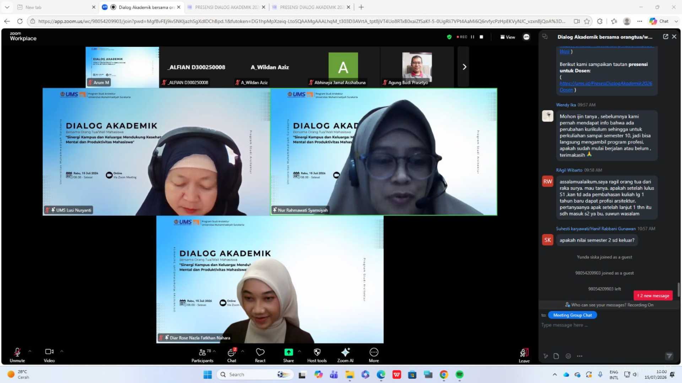Open Host tools
The image size is (682, 383).
click(317, 355)
